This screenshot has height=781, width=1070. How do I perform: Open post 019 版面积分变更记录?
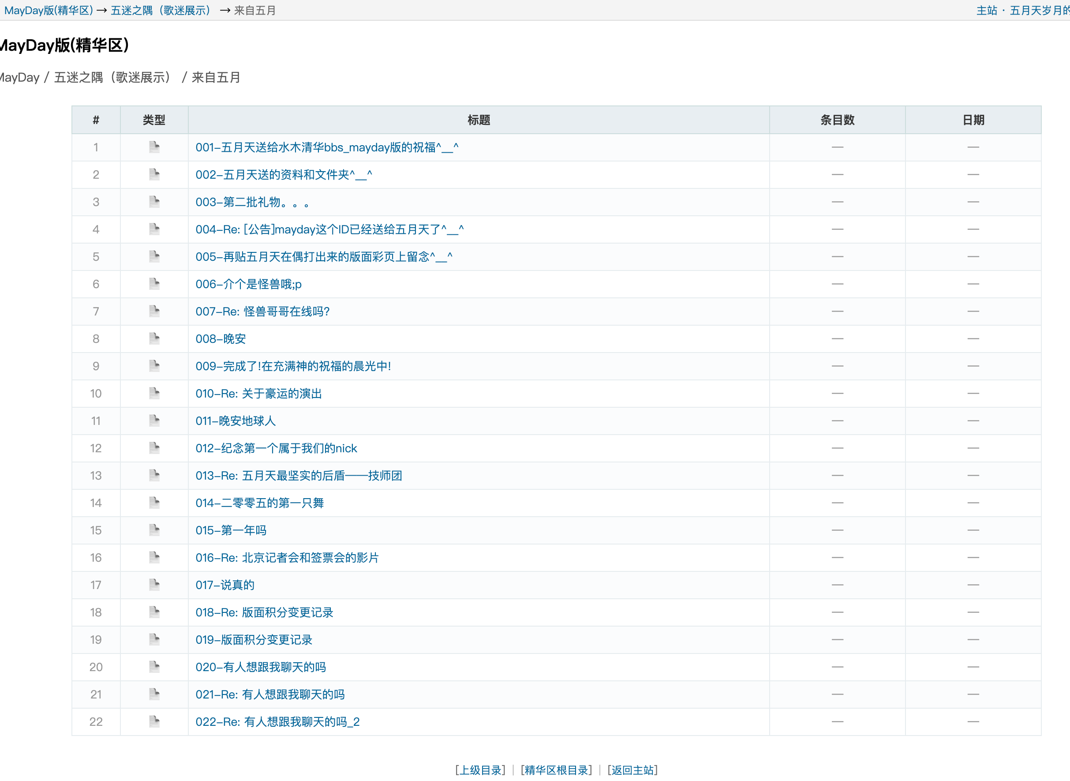(254, 640)
